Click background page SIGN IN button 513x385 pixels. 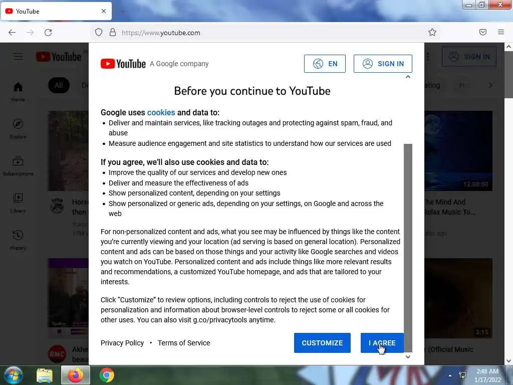469,57
